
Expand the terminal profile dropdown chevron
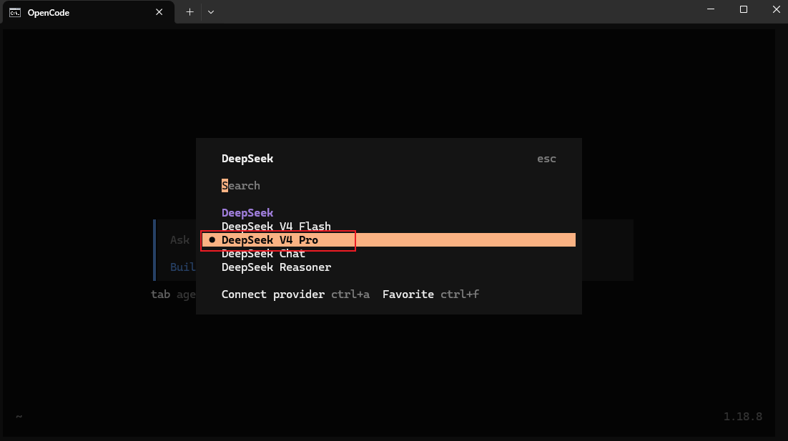(211, 12)
